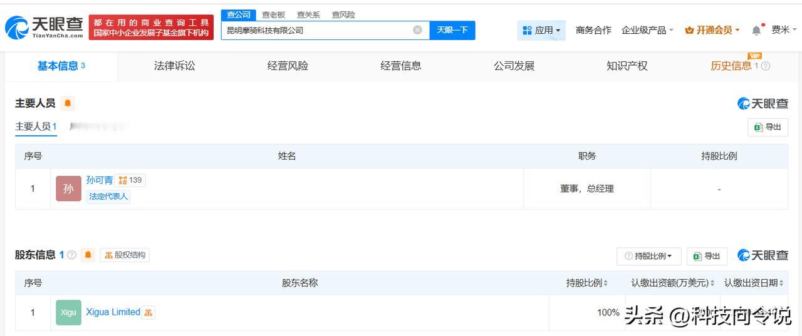Click the TianYanCha logo
Viewport: 802px width, 336px height.
[x=44, y=27]
